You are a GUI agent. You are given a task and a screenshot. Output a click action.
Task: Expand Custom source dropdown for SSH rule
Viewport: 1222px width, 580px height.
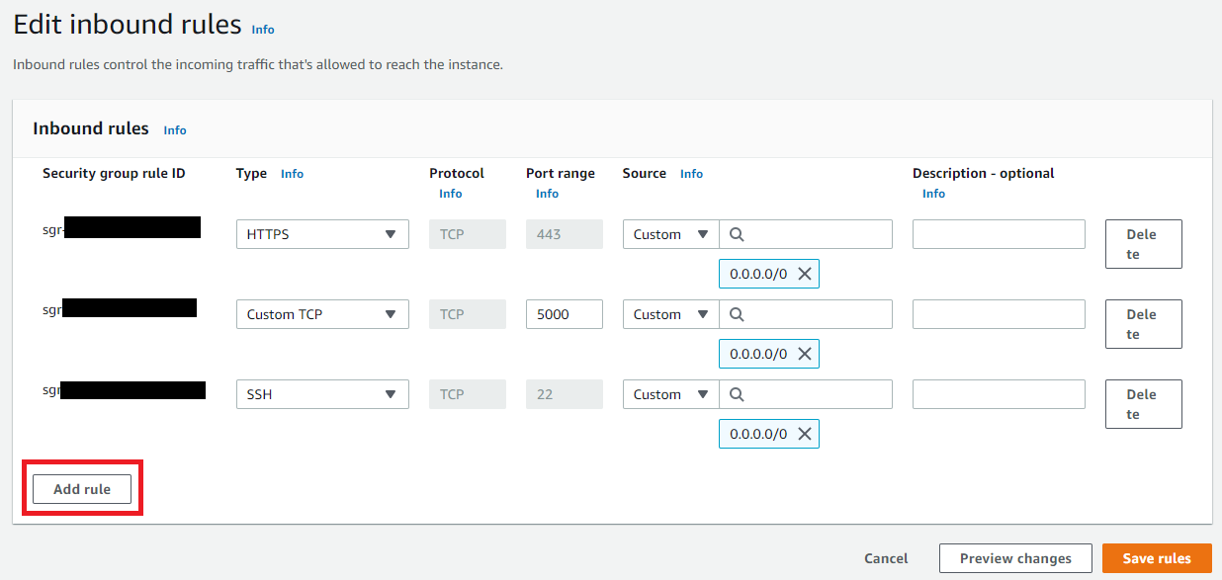670,394
